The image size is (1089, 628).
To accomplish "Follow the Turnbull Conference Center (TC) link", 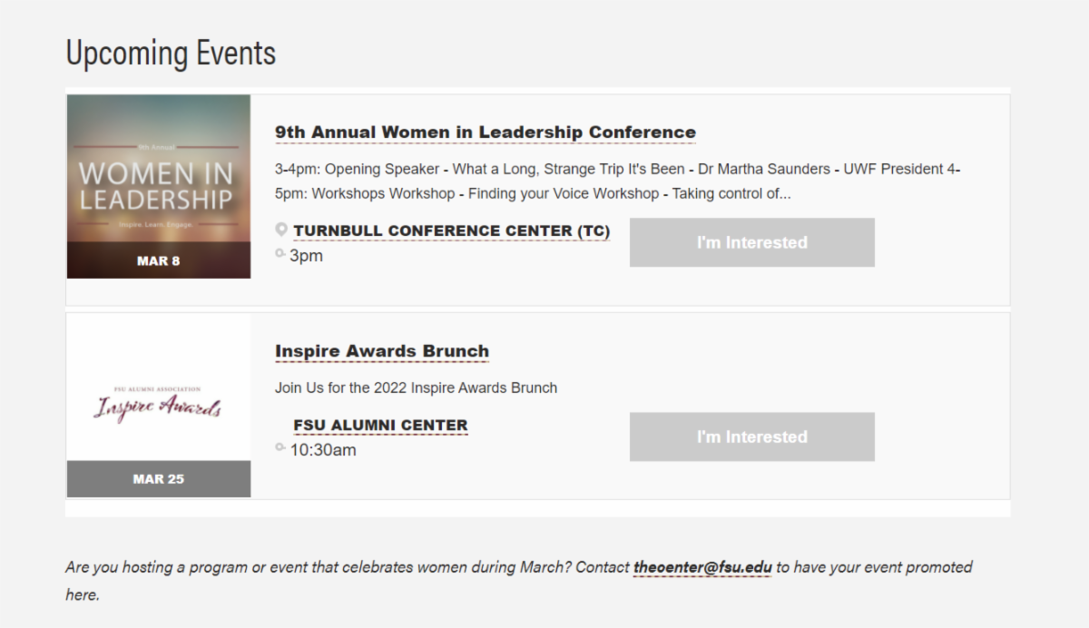I will pos(452,231).
